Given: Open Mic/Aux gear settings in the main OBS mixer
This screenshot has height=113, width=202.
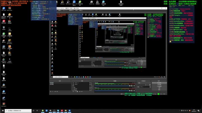Looking at the screenshot, I should click(134, 91).
